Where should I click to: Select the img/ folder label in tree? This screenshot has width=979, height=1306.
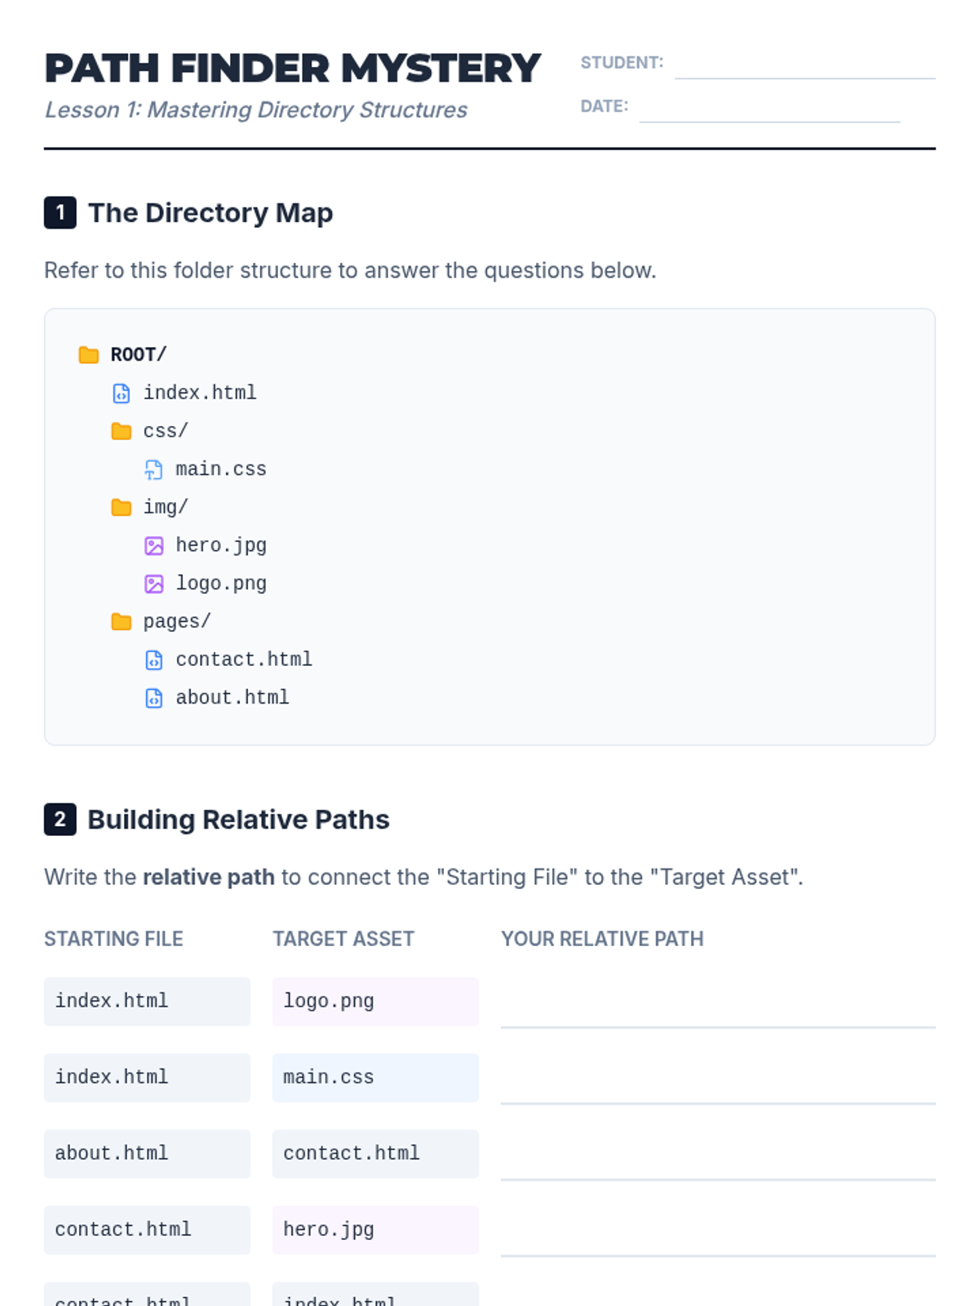tap(166, 508)
